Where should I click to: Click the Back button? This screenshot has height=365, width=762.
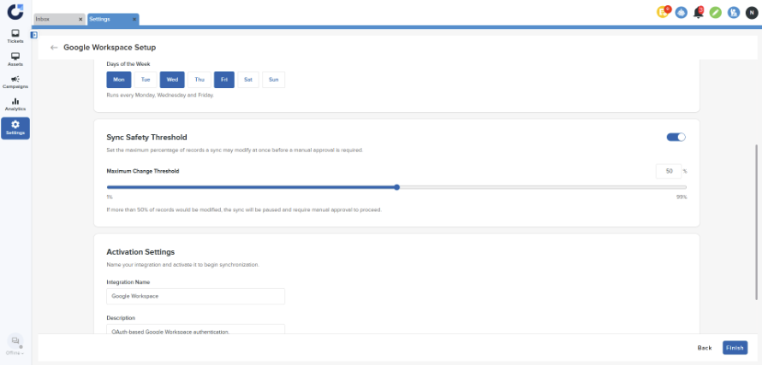tap(704, 348)
